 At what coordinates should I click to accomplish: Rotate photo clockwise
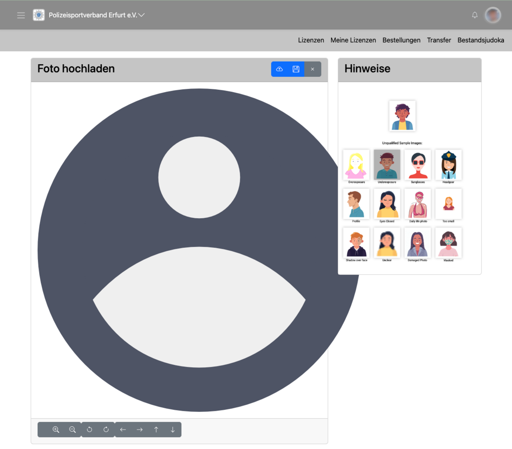coord(106,430)
